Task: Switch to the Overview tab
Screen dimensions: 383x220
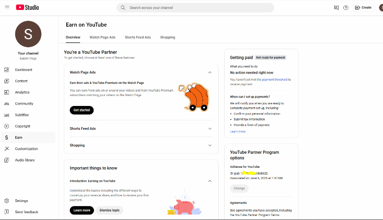Action: coord(73,37)
